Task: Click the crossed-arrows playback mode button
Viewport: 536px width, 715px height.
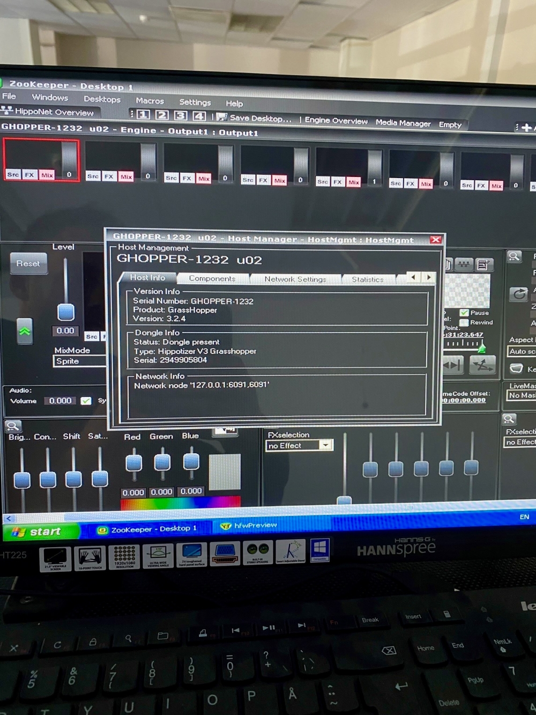Action: tap(482, 365)
